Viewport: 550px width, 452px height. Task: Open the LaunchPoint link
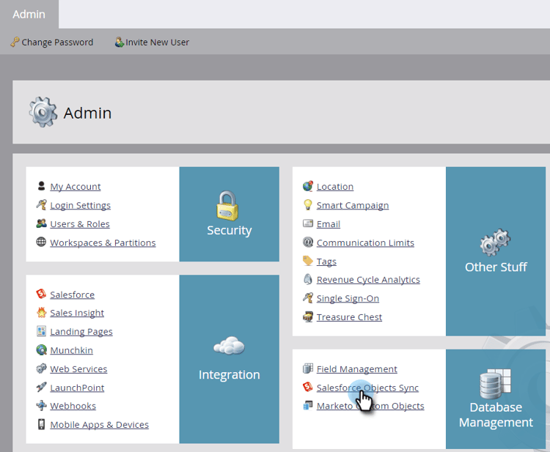tap(77, 388)
